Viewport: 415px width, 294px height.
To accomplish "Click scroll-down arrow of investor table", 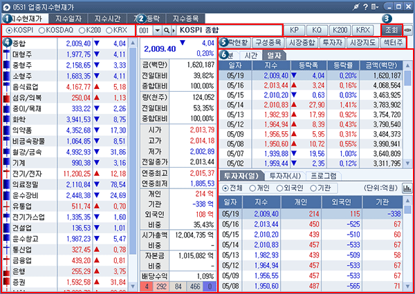I will [x=408, y=286].
